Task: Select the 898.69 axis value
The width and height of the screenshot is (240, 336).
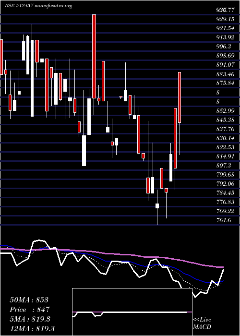Action: point(226,56)
